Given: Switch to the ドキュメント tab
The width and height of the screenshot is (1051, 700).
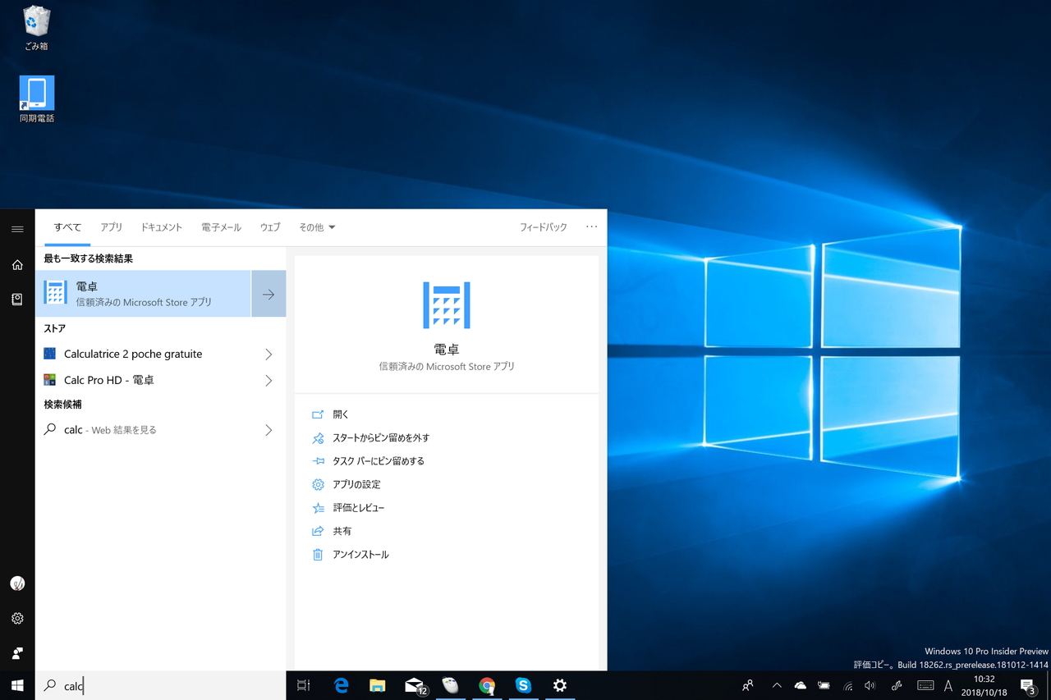Looking at the screenshot, I should click(161, 227).
